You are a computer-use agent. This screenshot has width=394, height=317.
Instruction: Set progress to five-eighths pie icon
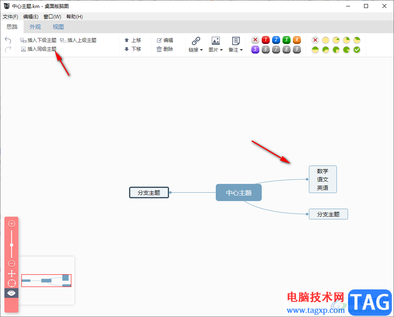(x=326, y=50)
